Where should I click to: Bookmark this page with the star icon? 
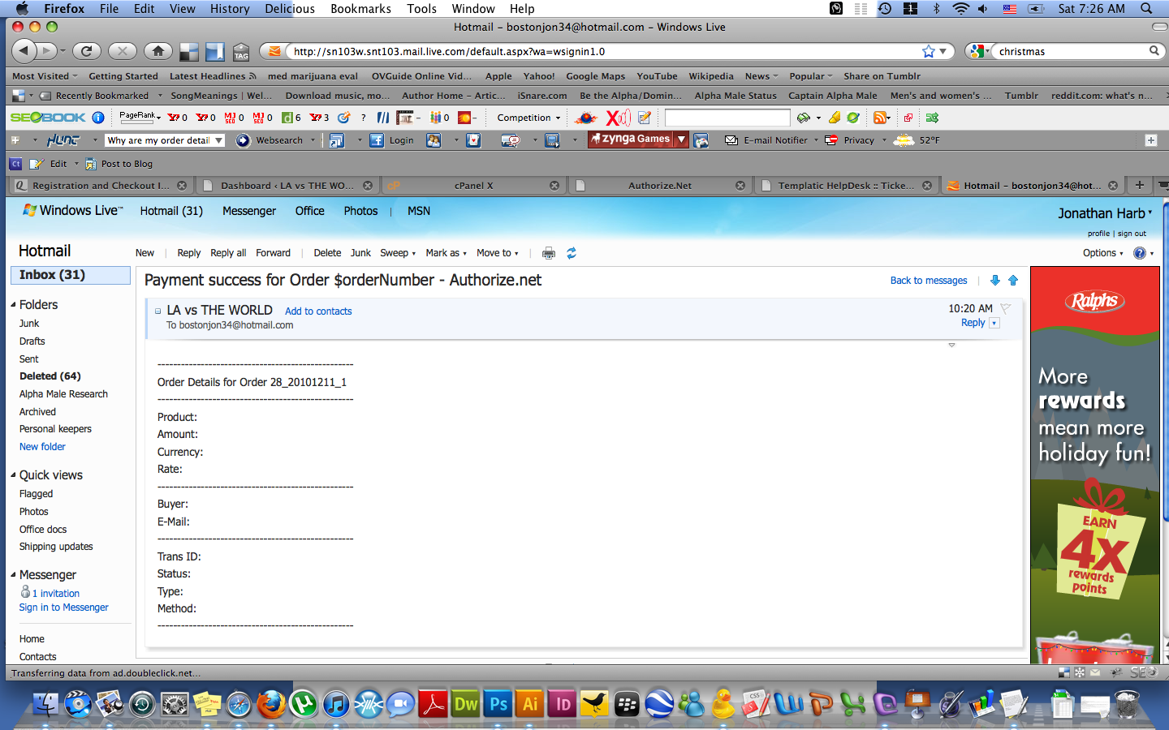pyautogui.click(x=929, y=51)
